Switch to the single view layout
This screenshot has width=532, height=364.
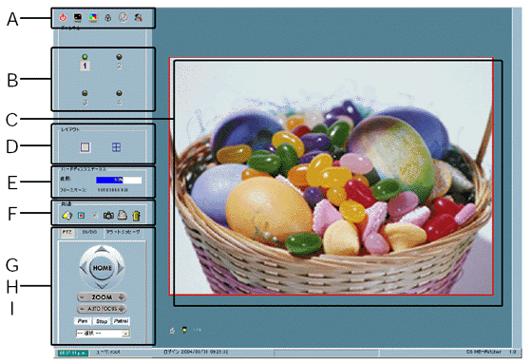(x=85, y=147)
